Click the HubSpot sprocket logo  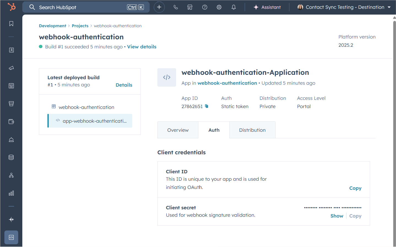click(12, 7)
